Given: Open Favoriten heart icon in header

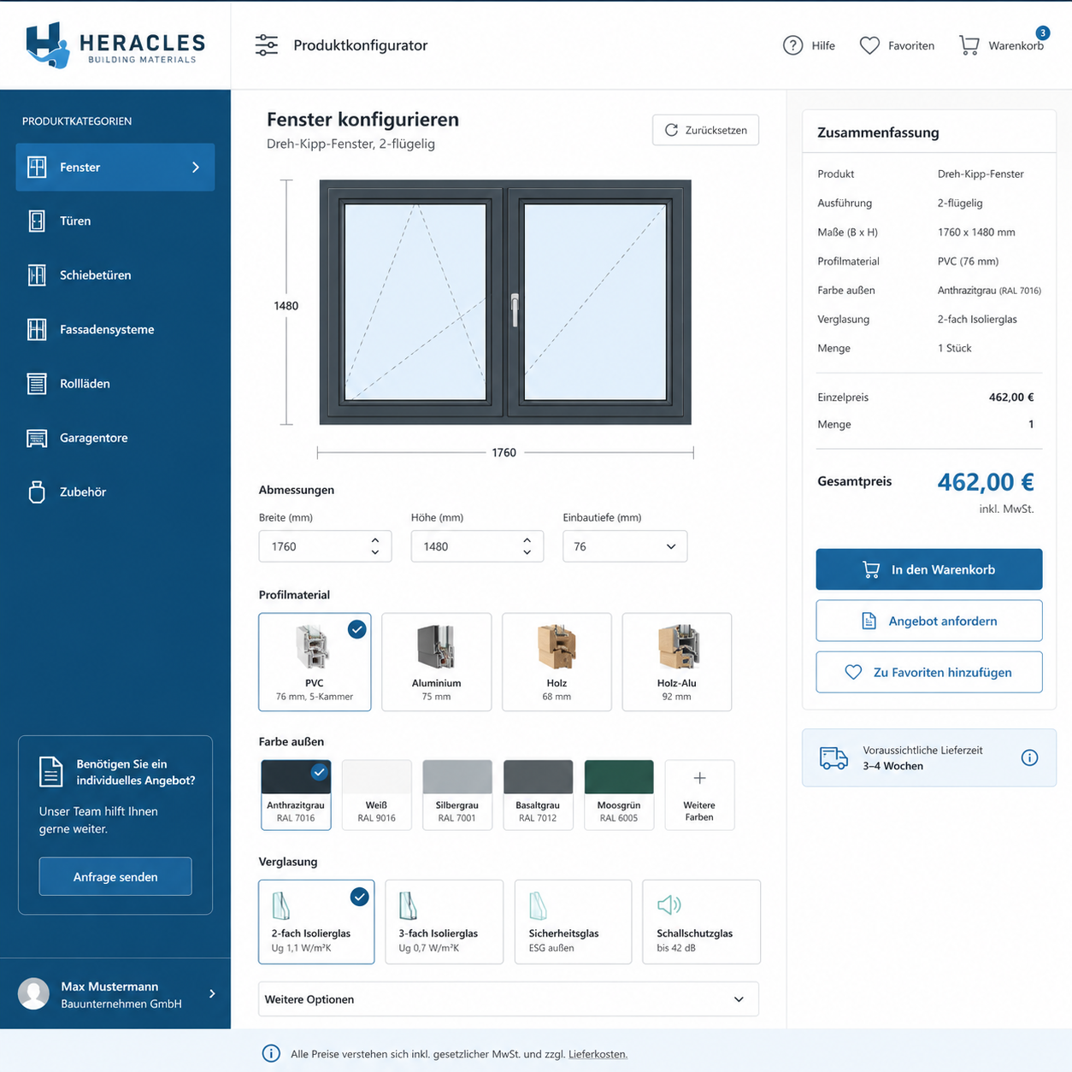Looking at the screenshot, I should tap(869, 45).
